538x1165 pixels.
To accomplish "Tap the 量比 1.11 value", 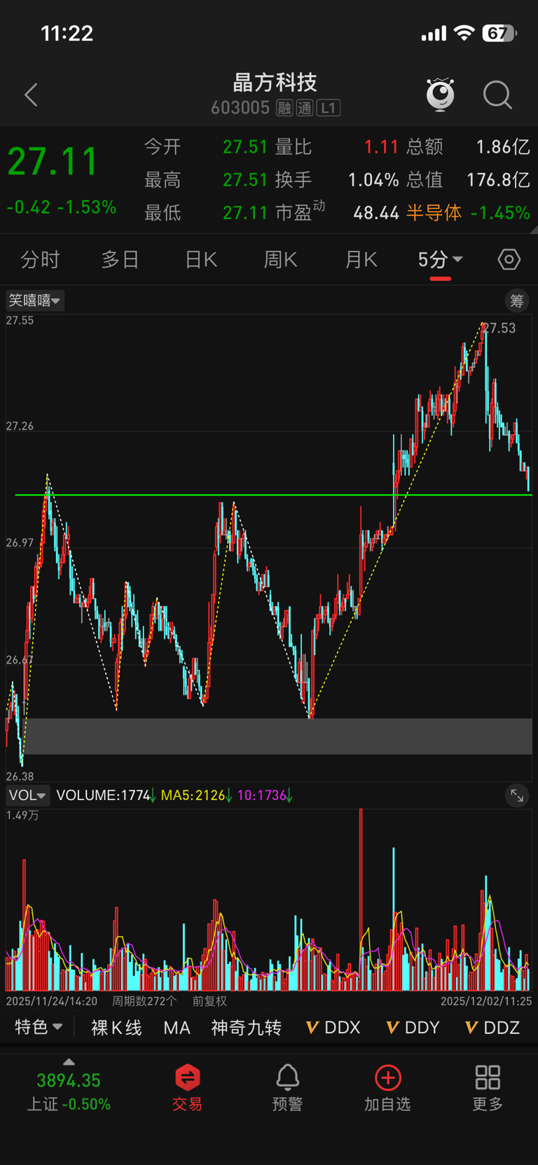I will click(x=381, y=147).
